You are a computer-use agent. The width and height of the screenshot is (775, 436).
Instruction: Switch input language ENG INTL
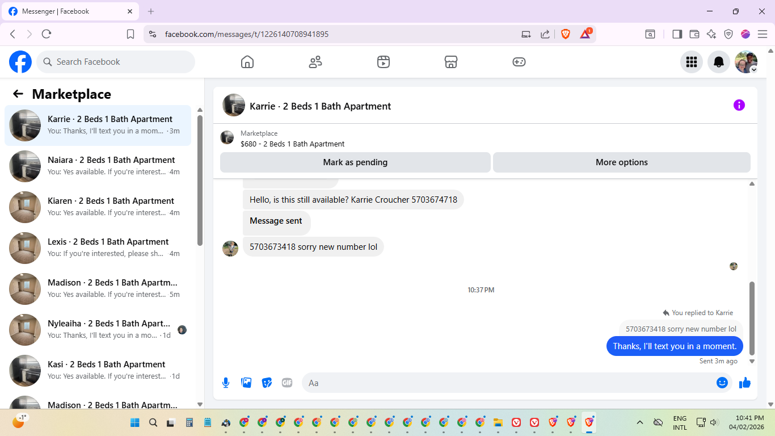[x=680, y=422]
